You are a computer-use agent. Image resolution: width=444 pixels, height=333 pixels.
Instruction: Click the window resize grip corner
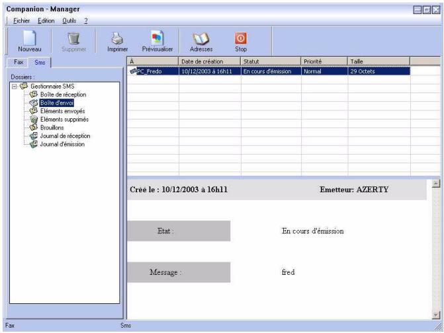pyautogui.click(x=438, y=327)
